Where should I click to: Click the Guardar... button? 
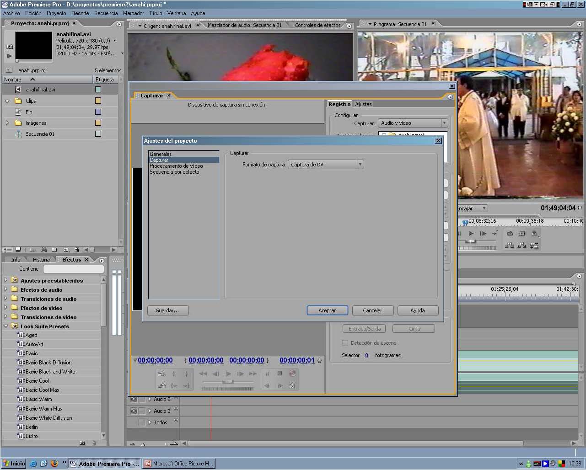click(x=167, y=310)
